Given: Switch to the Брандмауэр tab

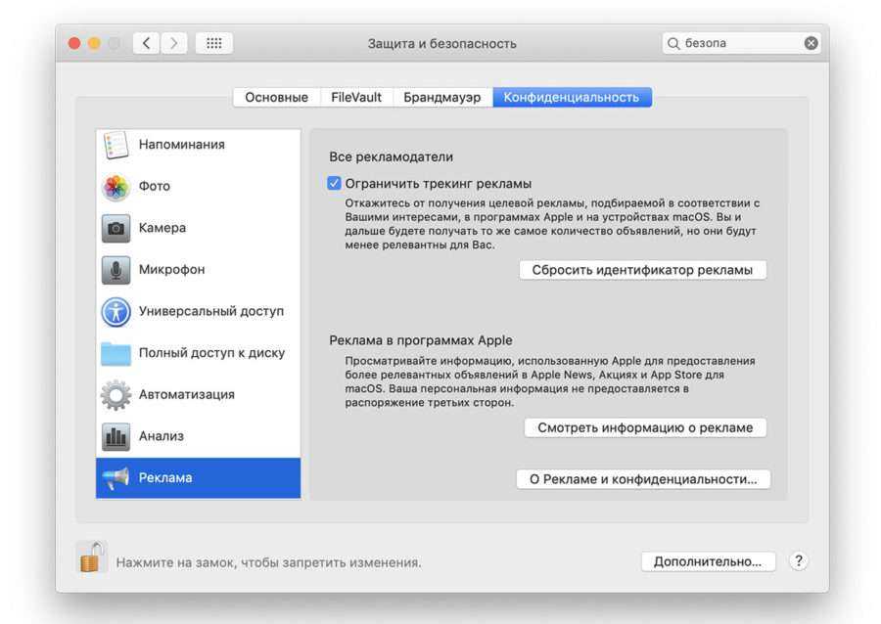Looking at the screenshot, I should pos(441,98).
